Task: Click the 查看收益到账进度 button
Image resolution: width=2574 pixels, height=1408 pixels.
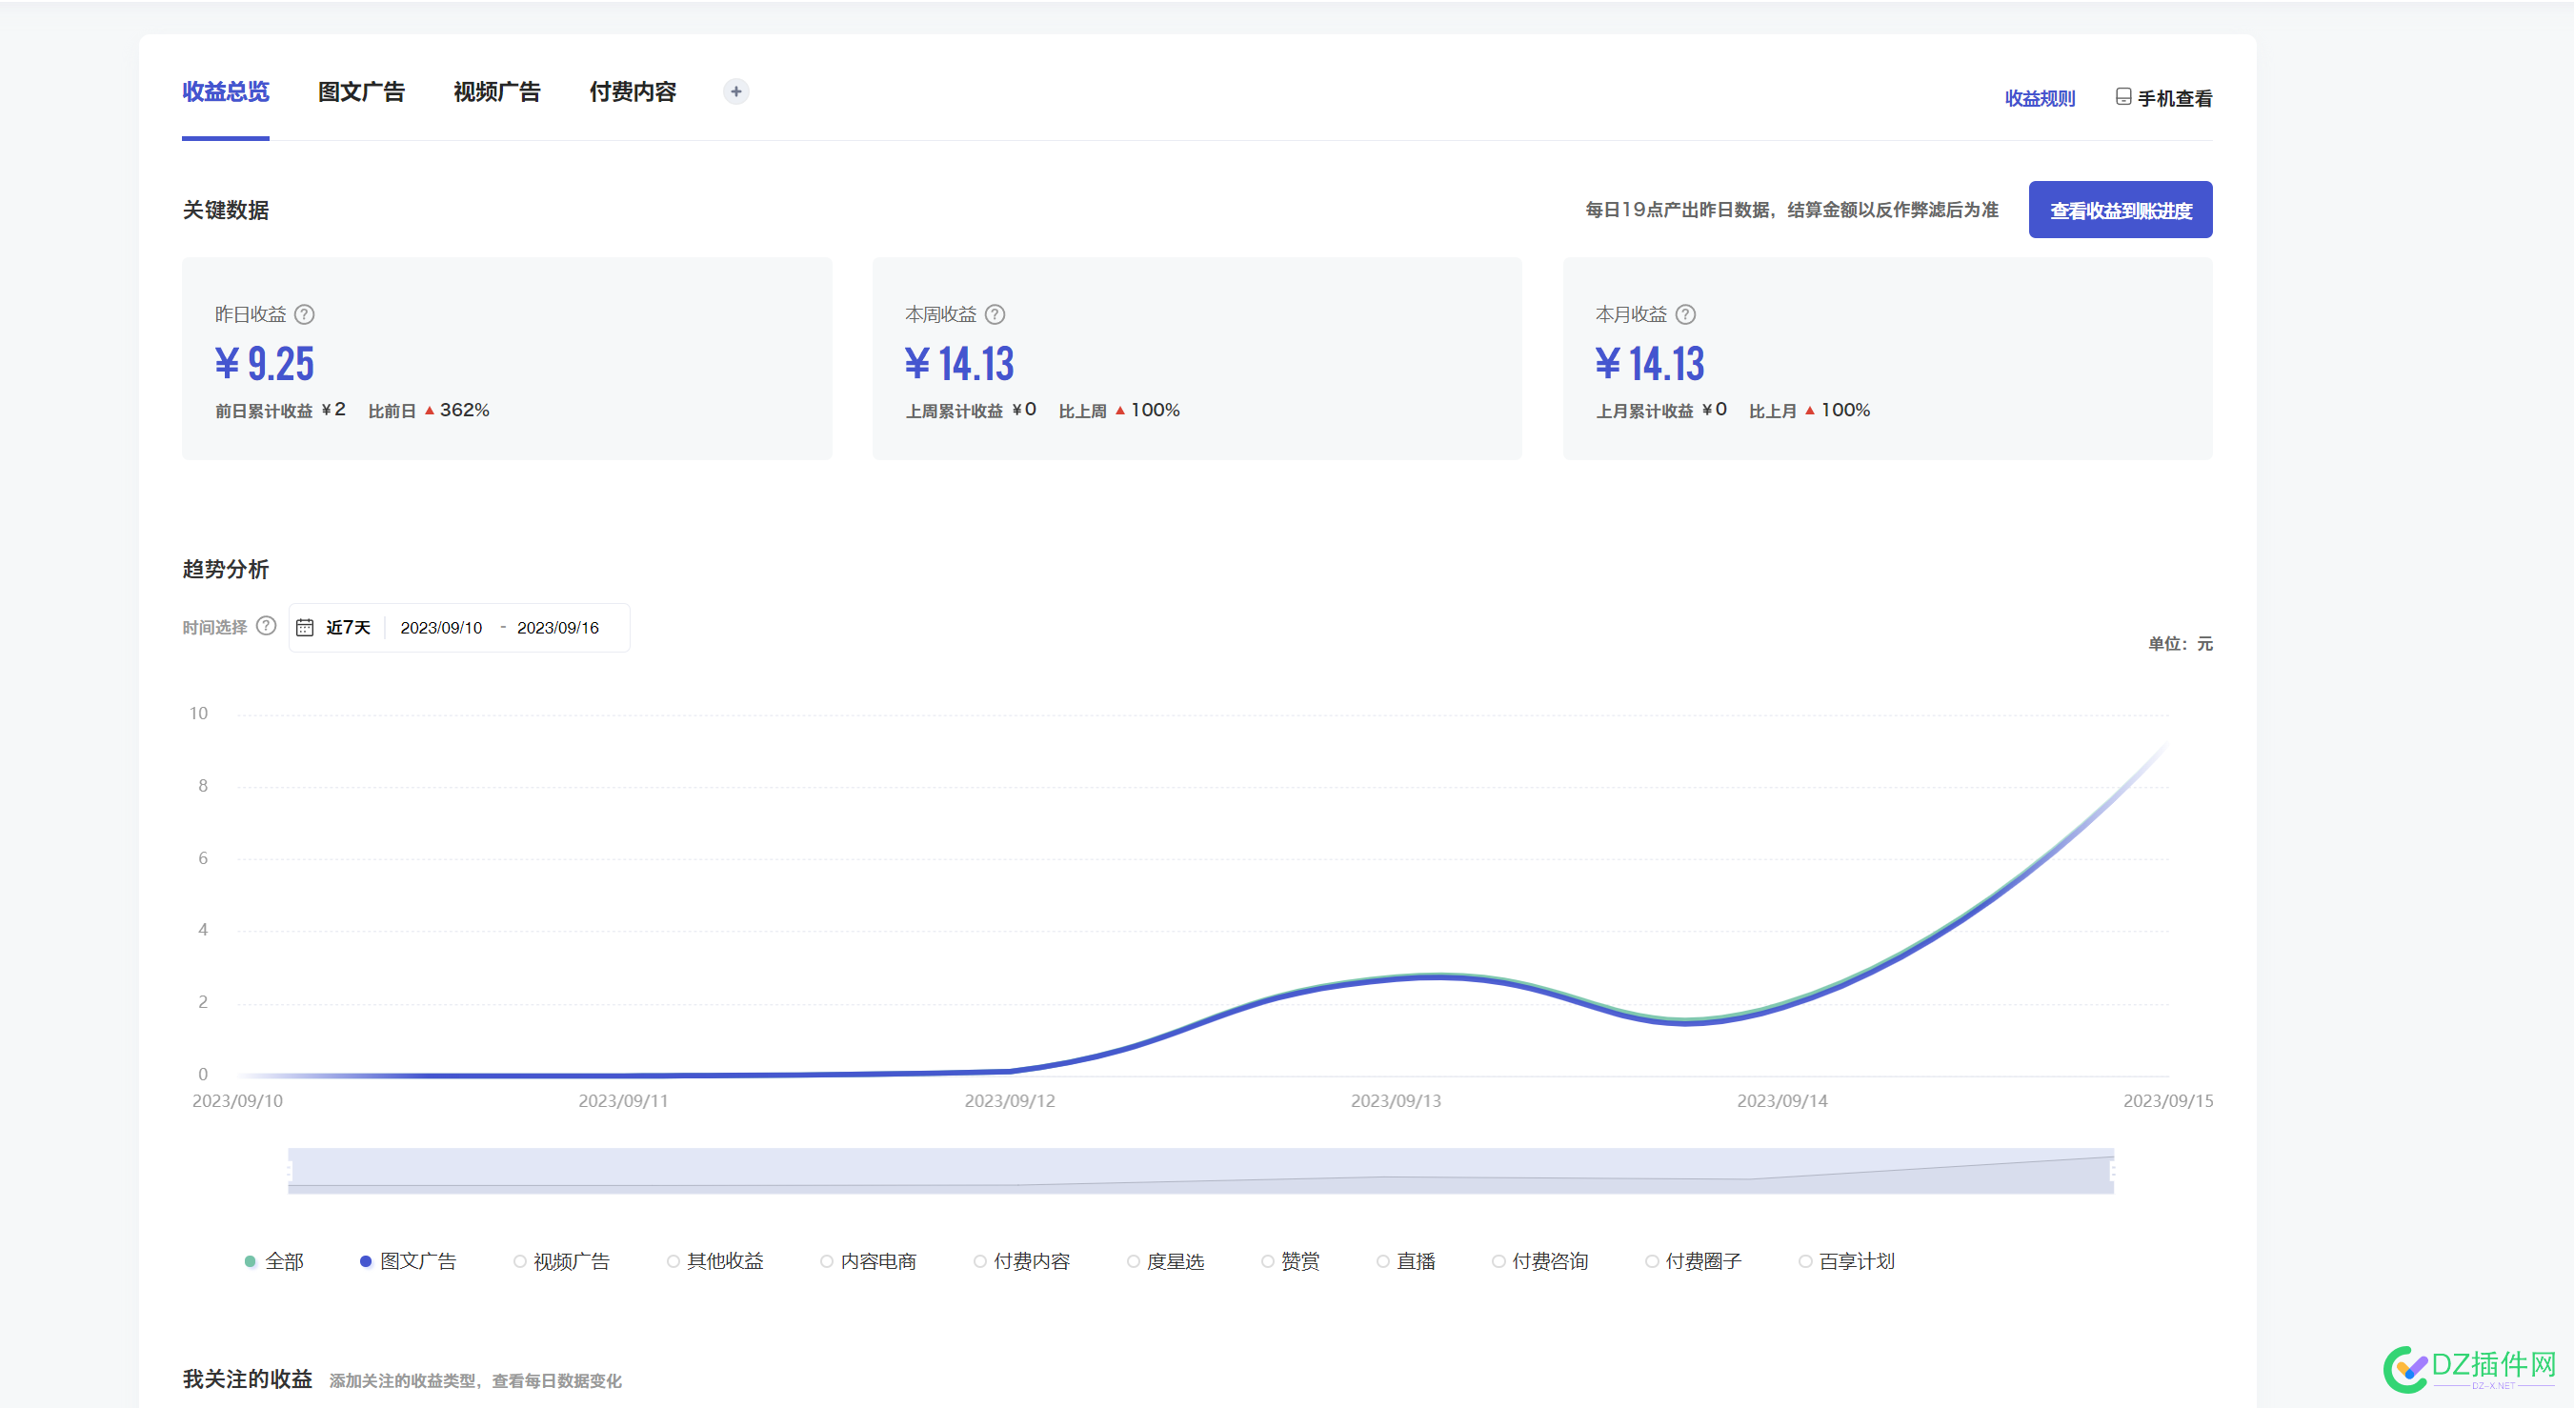Action: coord(2121,210)
